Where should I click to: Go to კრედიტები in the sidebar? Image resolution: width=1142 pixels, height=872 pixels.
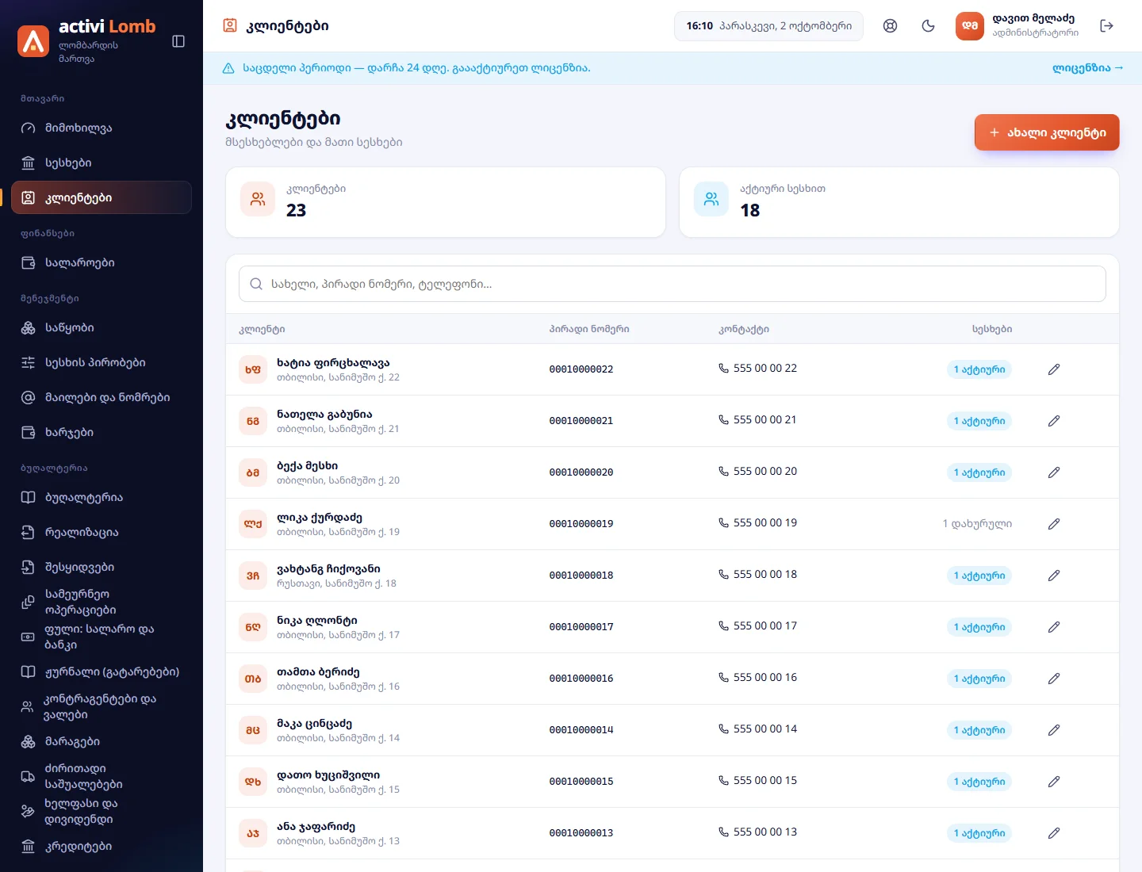point(102,846)
